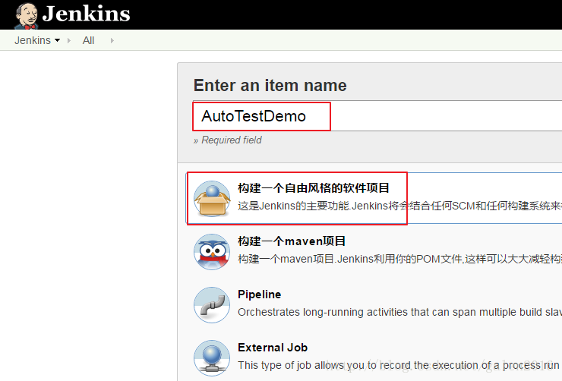This screenshot has height=381, width=562.
Task: Click the External Job description text
Action: click(x=399, y=365)
